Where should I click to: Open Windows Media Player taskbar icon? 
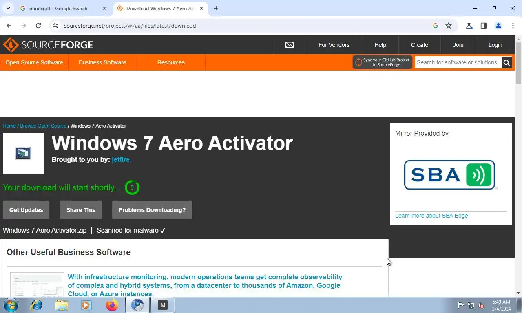click(x=86, y=305)
